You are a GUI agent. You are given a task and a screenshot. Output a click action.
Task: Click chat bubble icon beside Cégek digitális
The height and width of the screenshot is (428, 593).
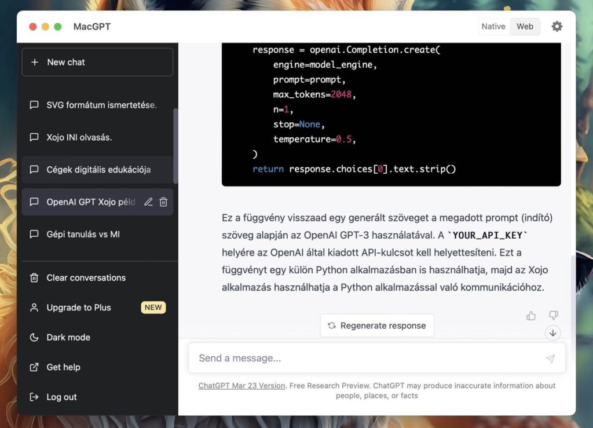coord(34,169)
